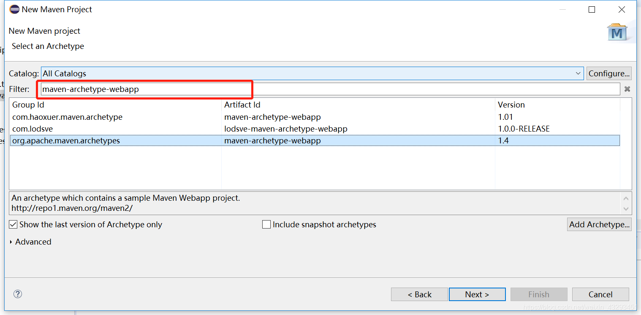Click the Configure... button
This screenshot has width=641, height=315.
tap(609, 73)
